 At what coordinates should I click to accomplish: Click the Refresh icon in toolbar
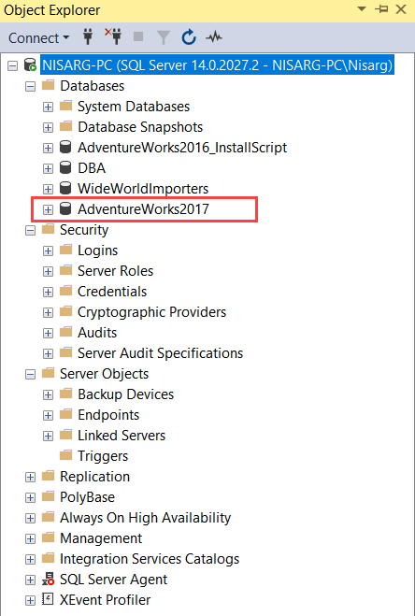coord(189,37)
